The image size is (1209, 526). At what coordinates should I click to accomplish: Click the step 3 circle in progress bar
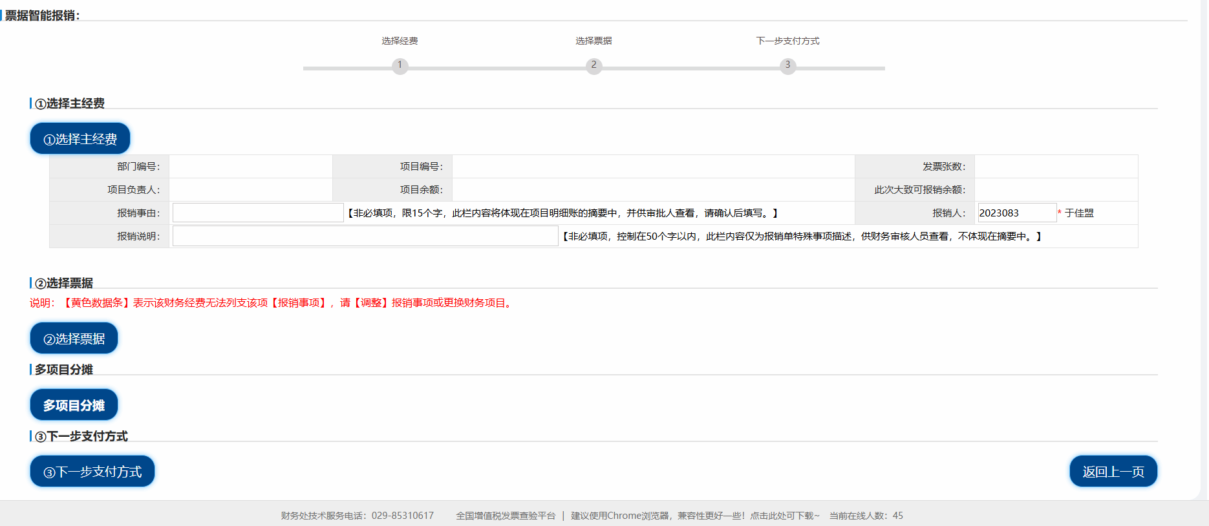(x=787, y=65)
